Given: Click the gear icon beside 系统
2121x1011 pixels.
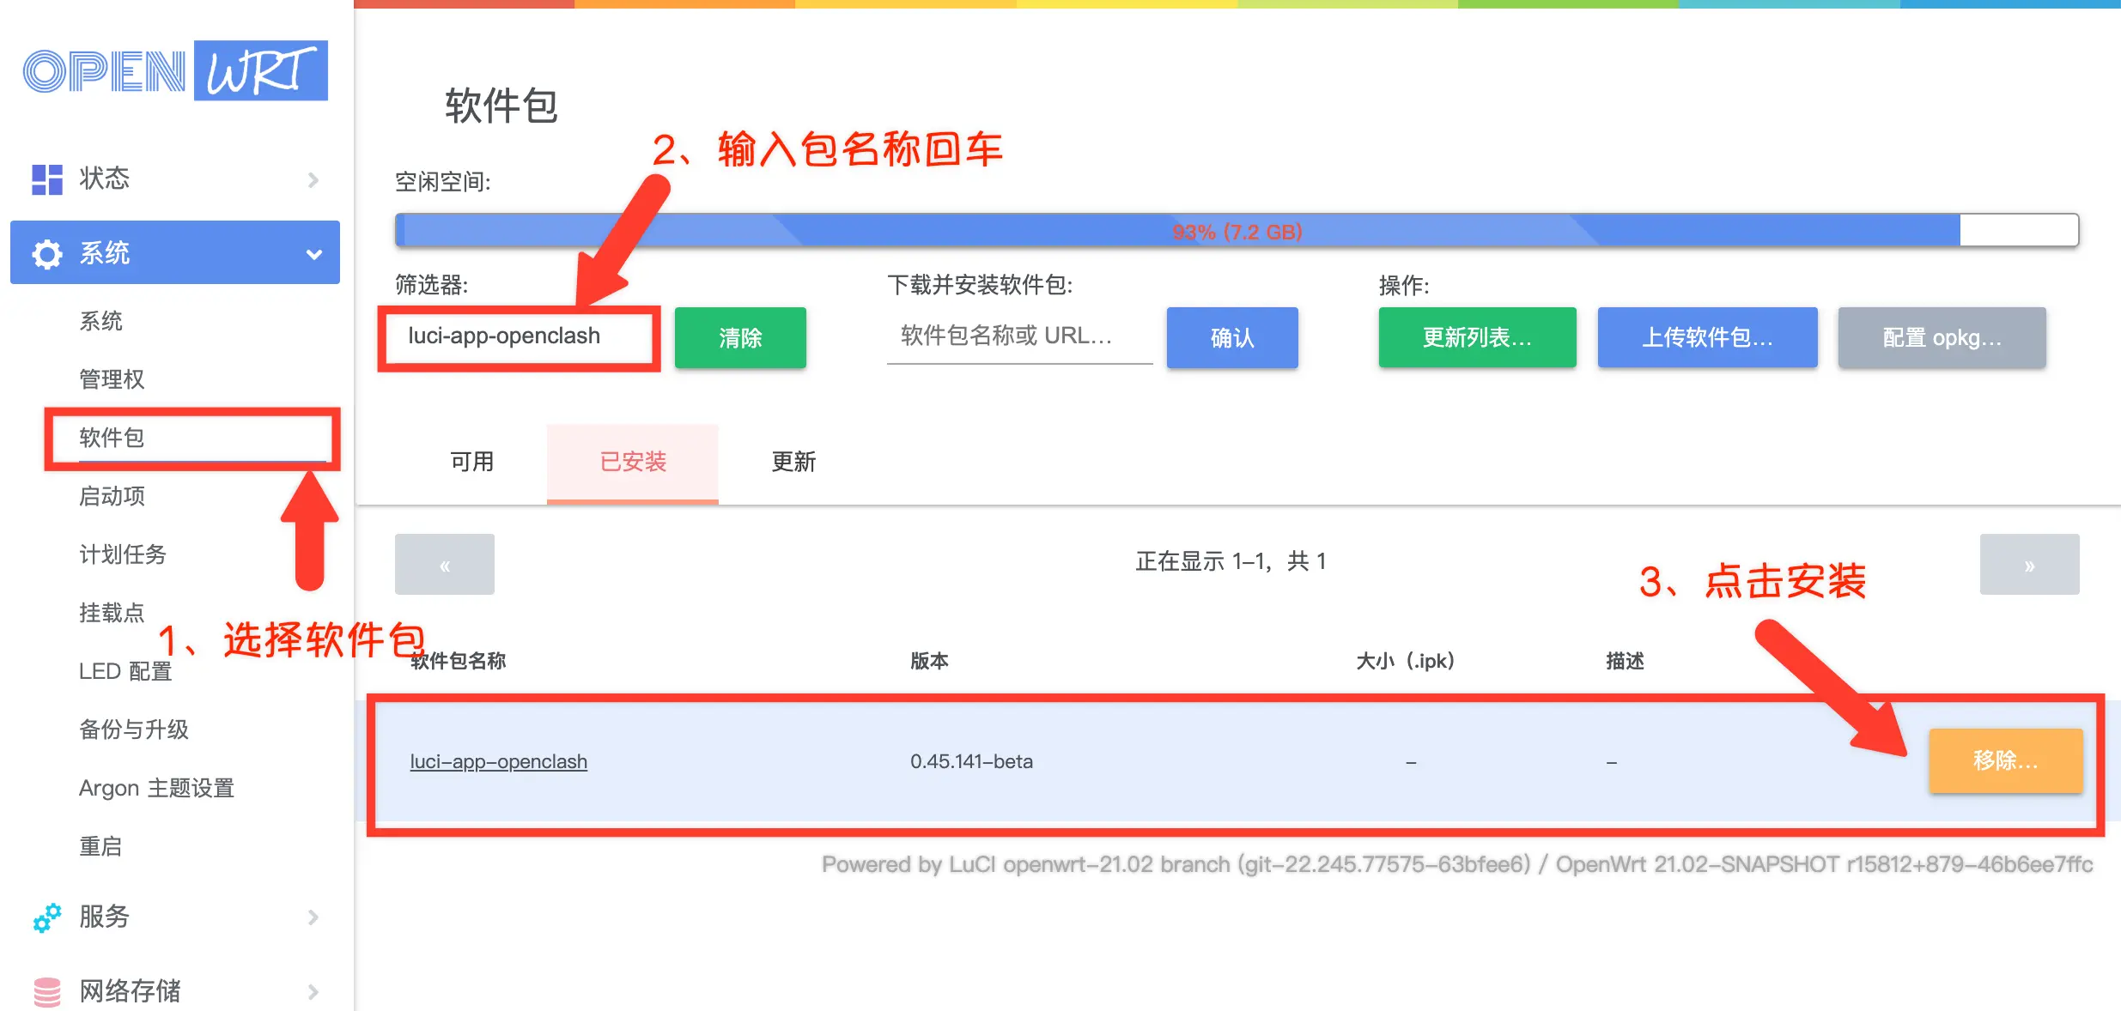Looking at the screenshot, I should [x=47, y=252].
